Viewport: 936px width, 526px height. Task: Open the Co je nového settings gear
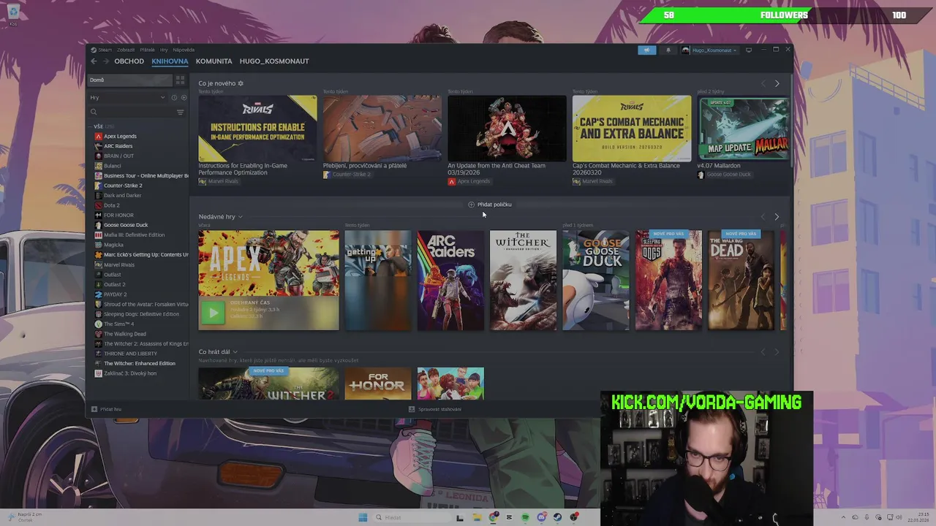tap(241, 83)
